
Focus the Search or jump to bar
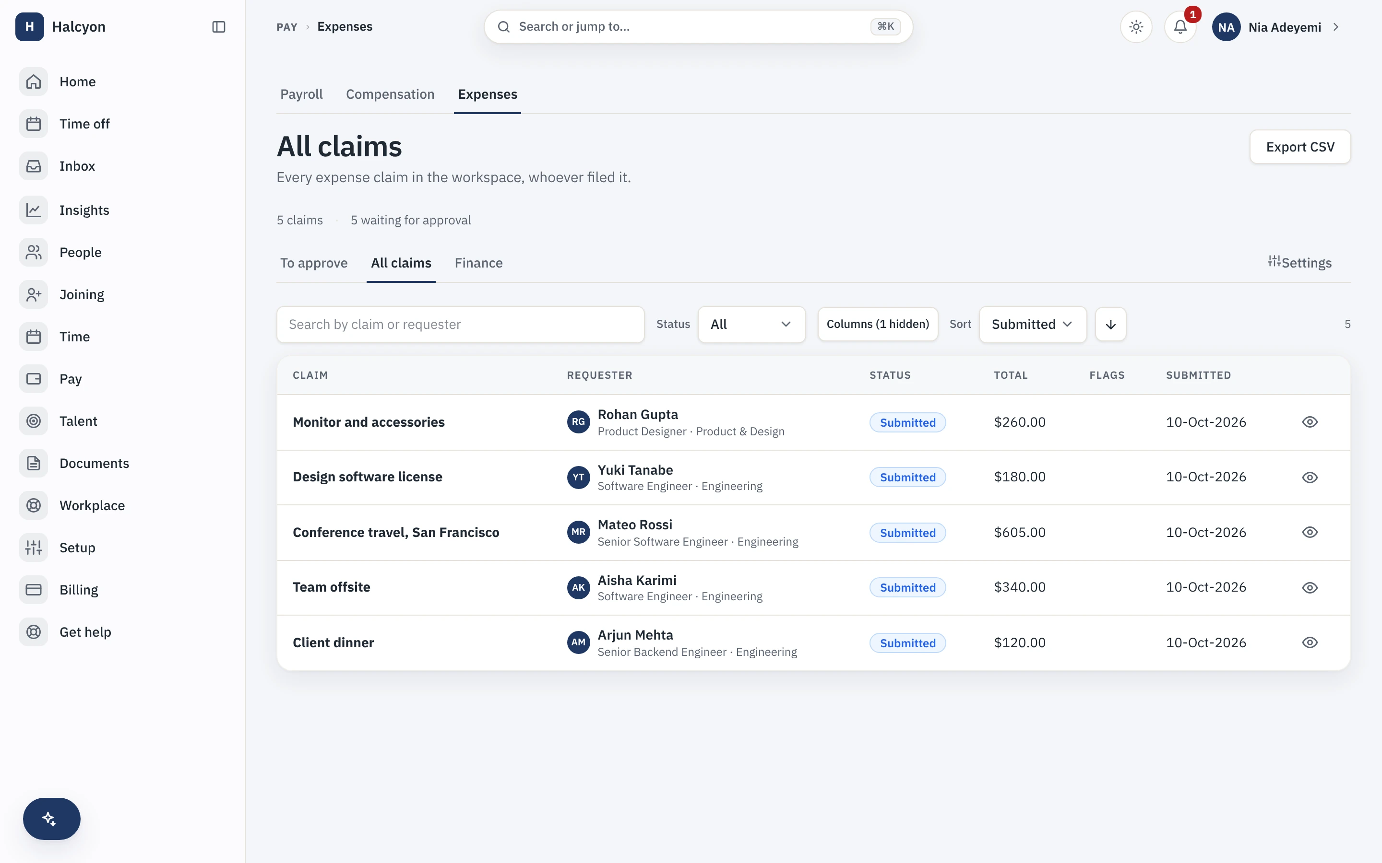[x=698, y=27]
